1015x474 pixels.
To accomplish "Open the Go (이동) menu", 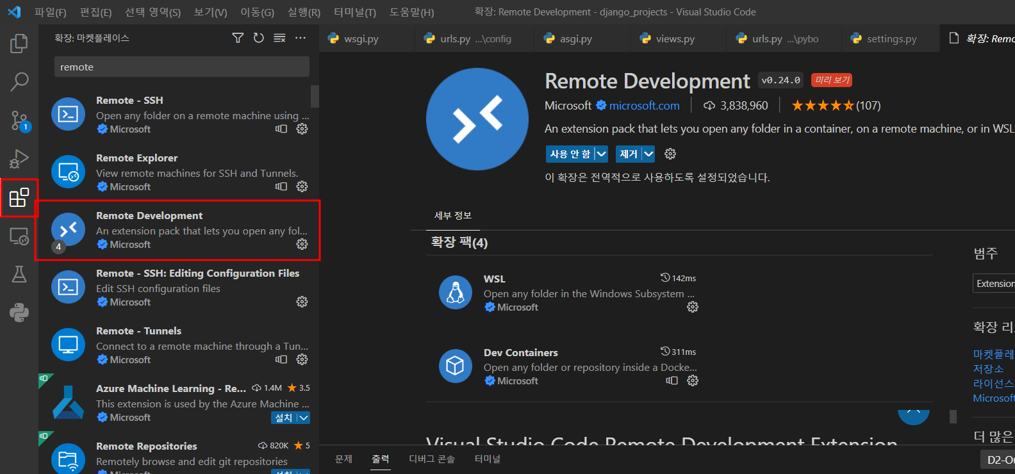I will point(257,12).
